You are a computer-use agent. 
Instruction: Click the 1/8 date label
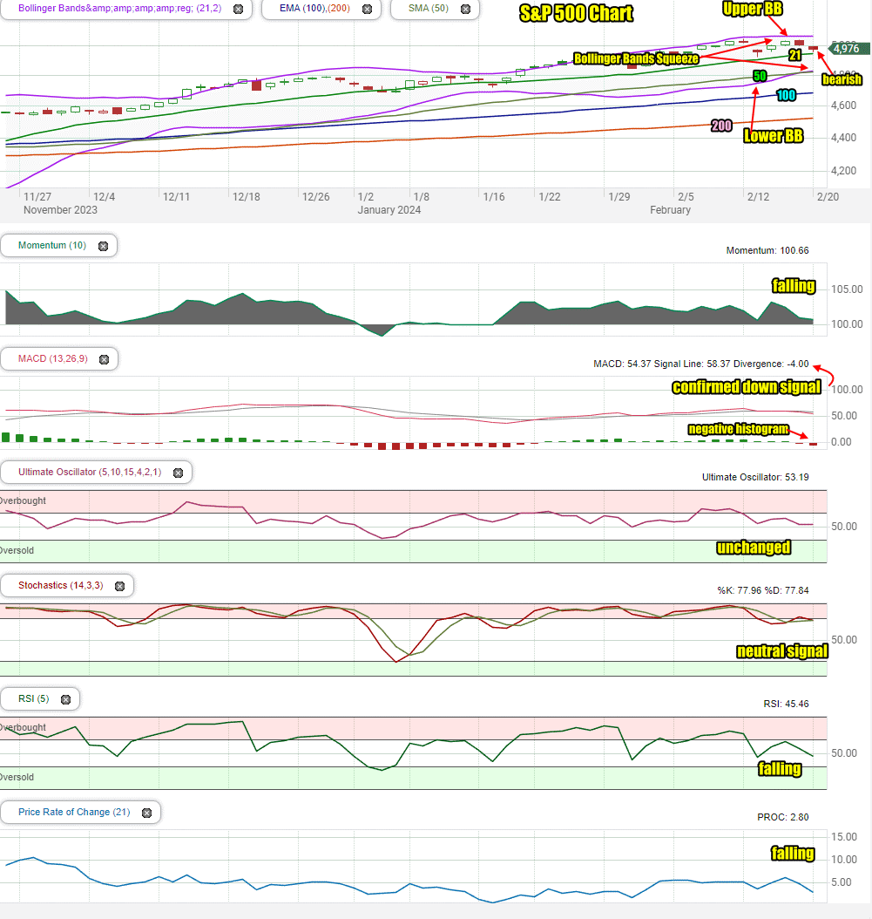421,197
